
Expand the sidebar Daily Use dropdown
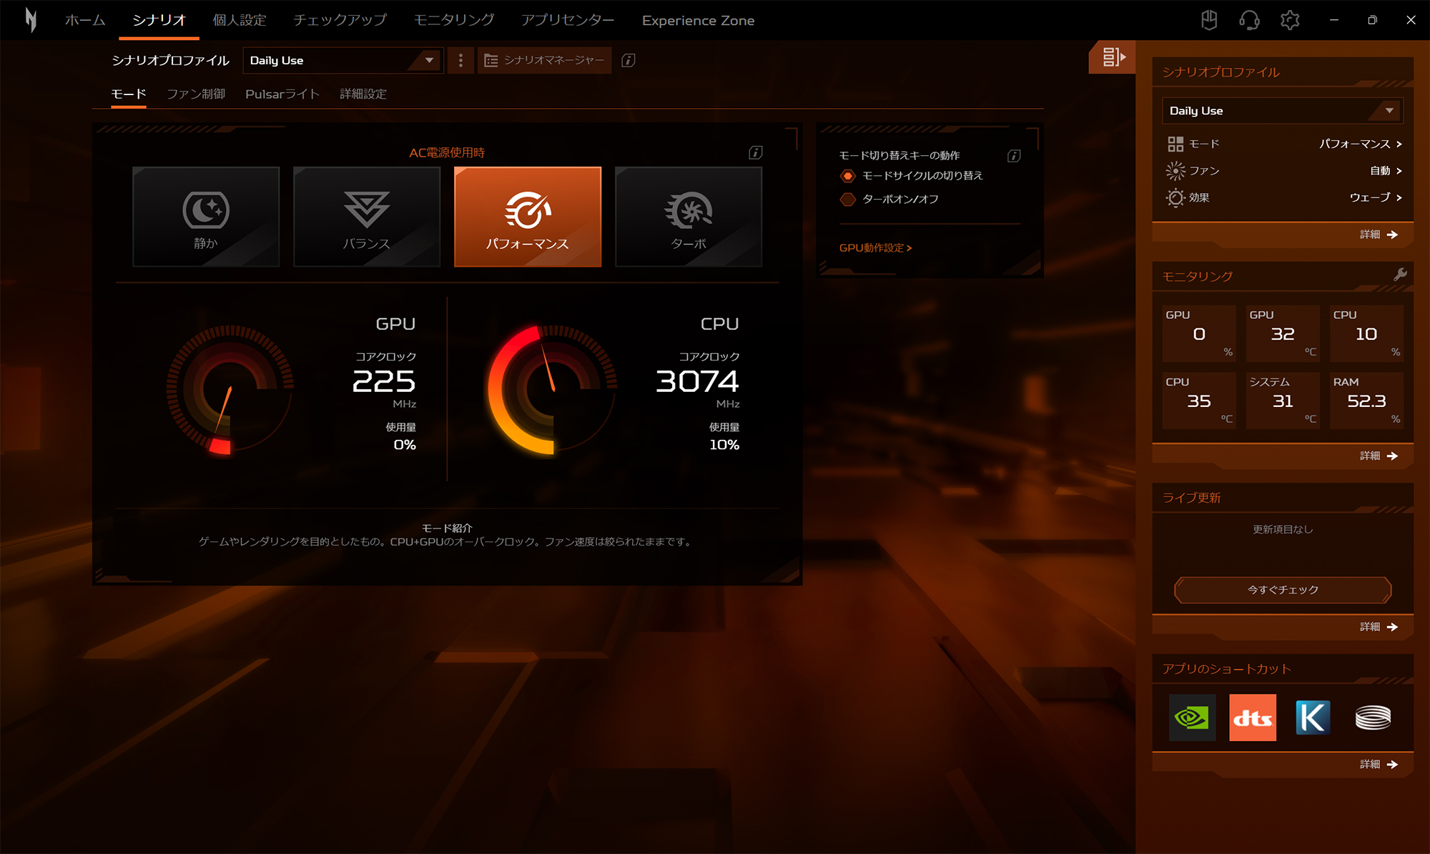[x=1282, y=111]
